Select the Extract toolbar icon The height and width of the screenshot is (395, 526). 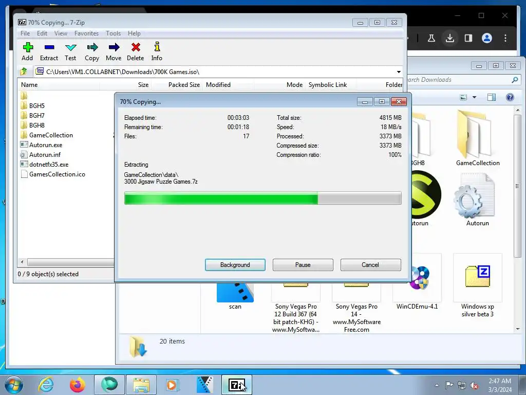point(49,51)
